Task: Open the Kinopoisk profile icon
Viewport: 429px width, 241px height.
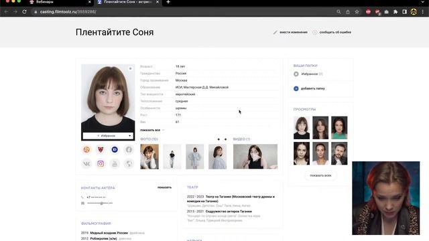Action: click(x=86, y=149)
